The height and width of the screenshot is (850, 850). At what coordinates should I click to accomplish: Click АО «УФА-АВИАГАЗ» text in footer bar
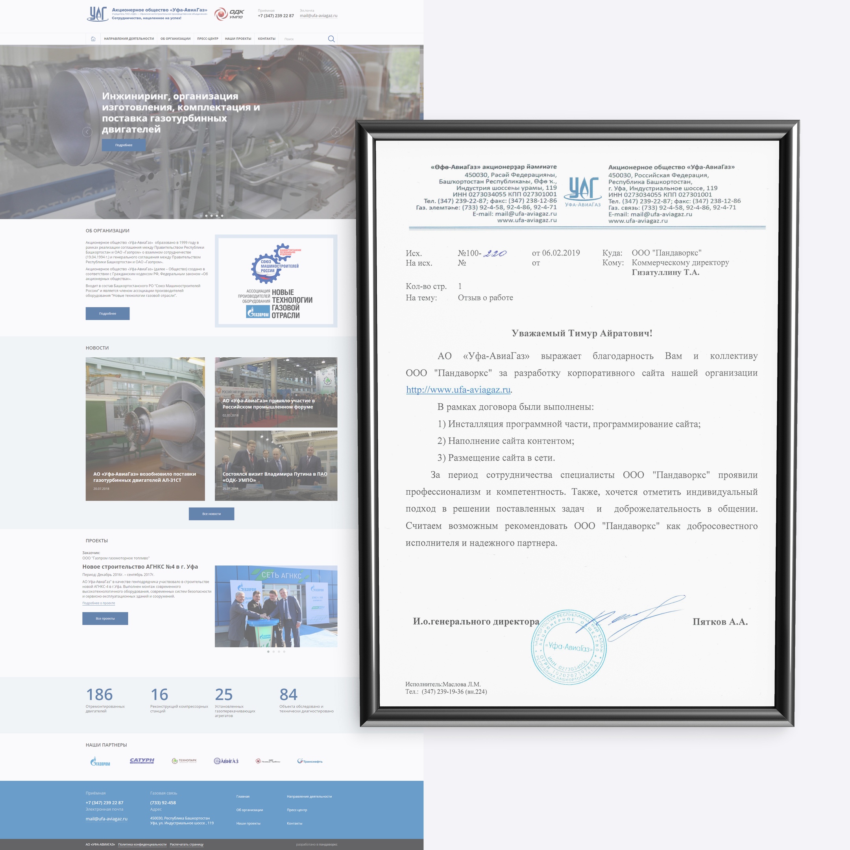click(x=100, y=844)
